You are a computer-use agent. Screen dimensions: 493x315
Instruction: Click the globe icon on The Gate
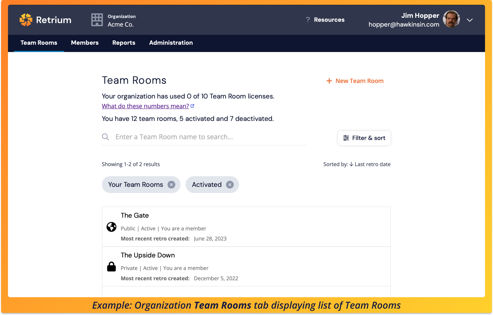pos(111,227)
